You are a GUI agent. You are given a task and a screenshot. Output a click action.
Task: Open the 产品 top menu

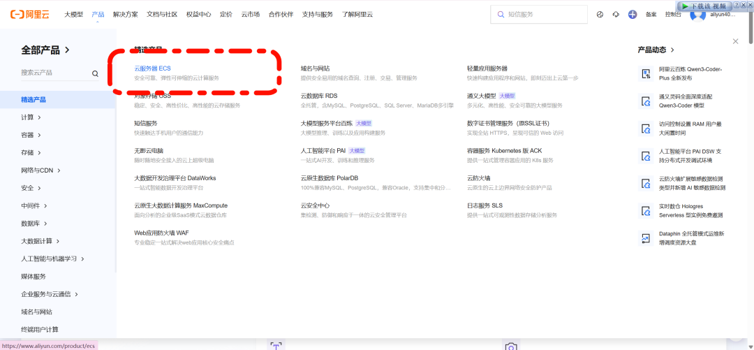tap(98, 15)
